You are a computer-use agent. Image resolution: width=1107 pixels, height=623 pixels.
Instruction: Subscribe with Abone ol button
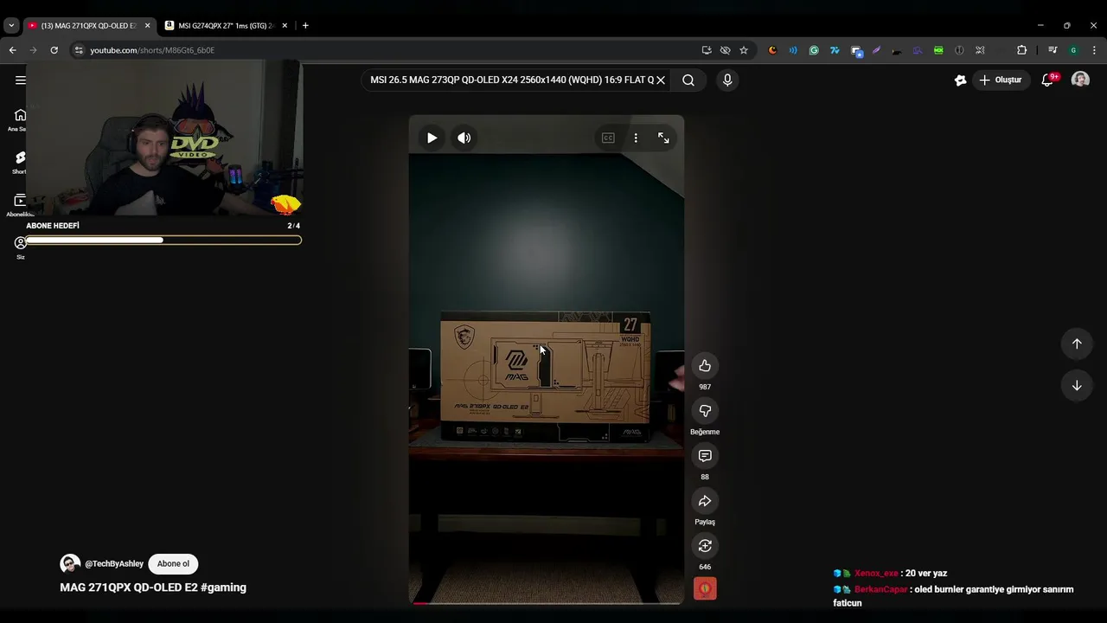coord(173,563)
